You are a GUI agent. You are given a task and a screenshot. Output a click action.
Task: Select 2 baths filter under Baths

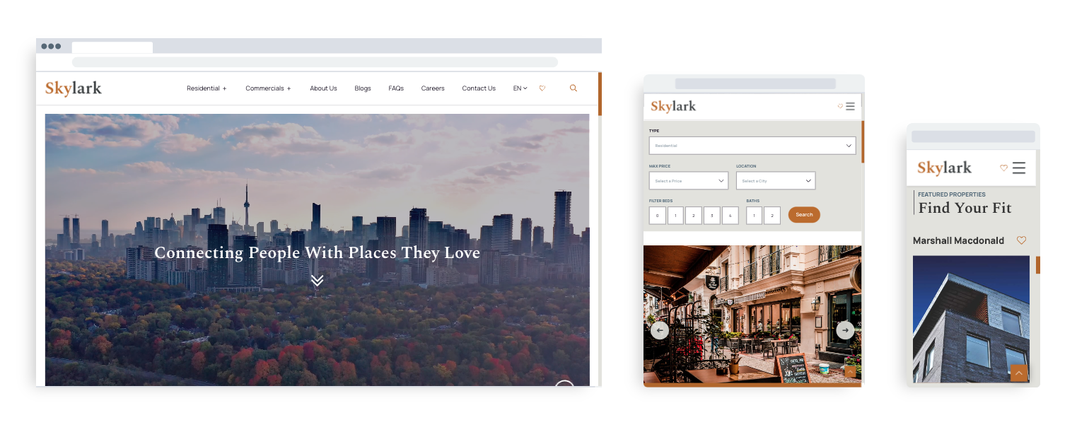pos(772,215)
